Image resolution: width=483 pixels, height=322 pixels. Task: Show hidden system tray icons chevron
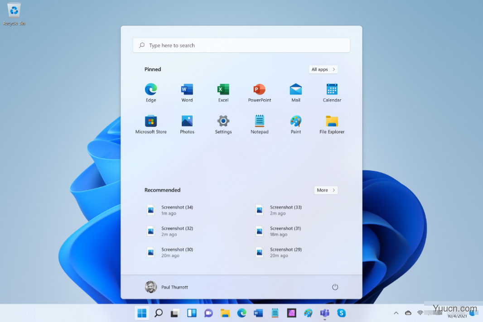click(396, 313)
